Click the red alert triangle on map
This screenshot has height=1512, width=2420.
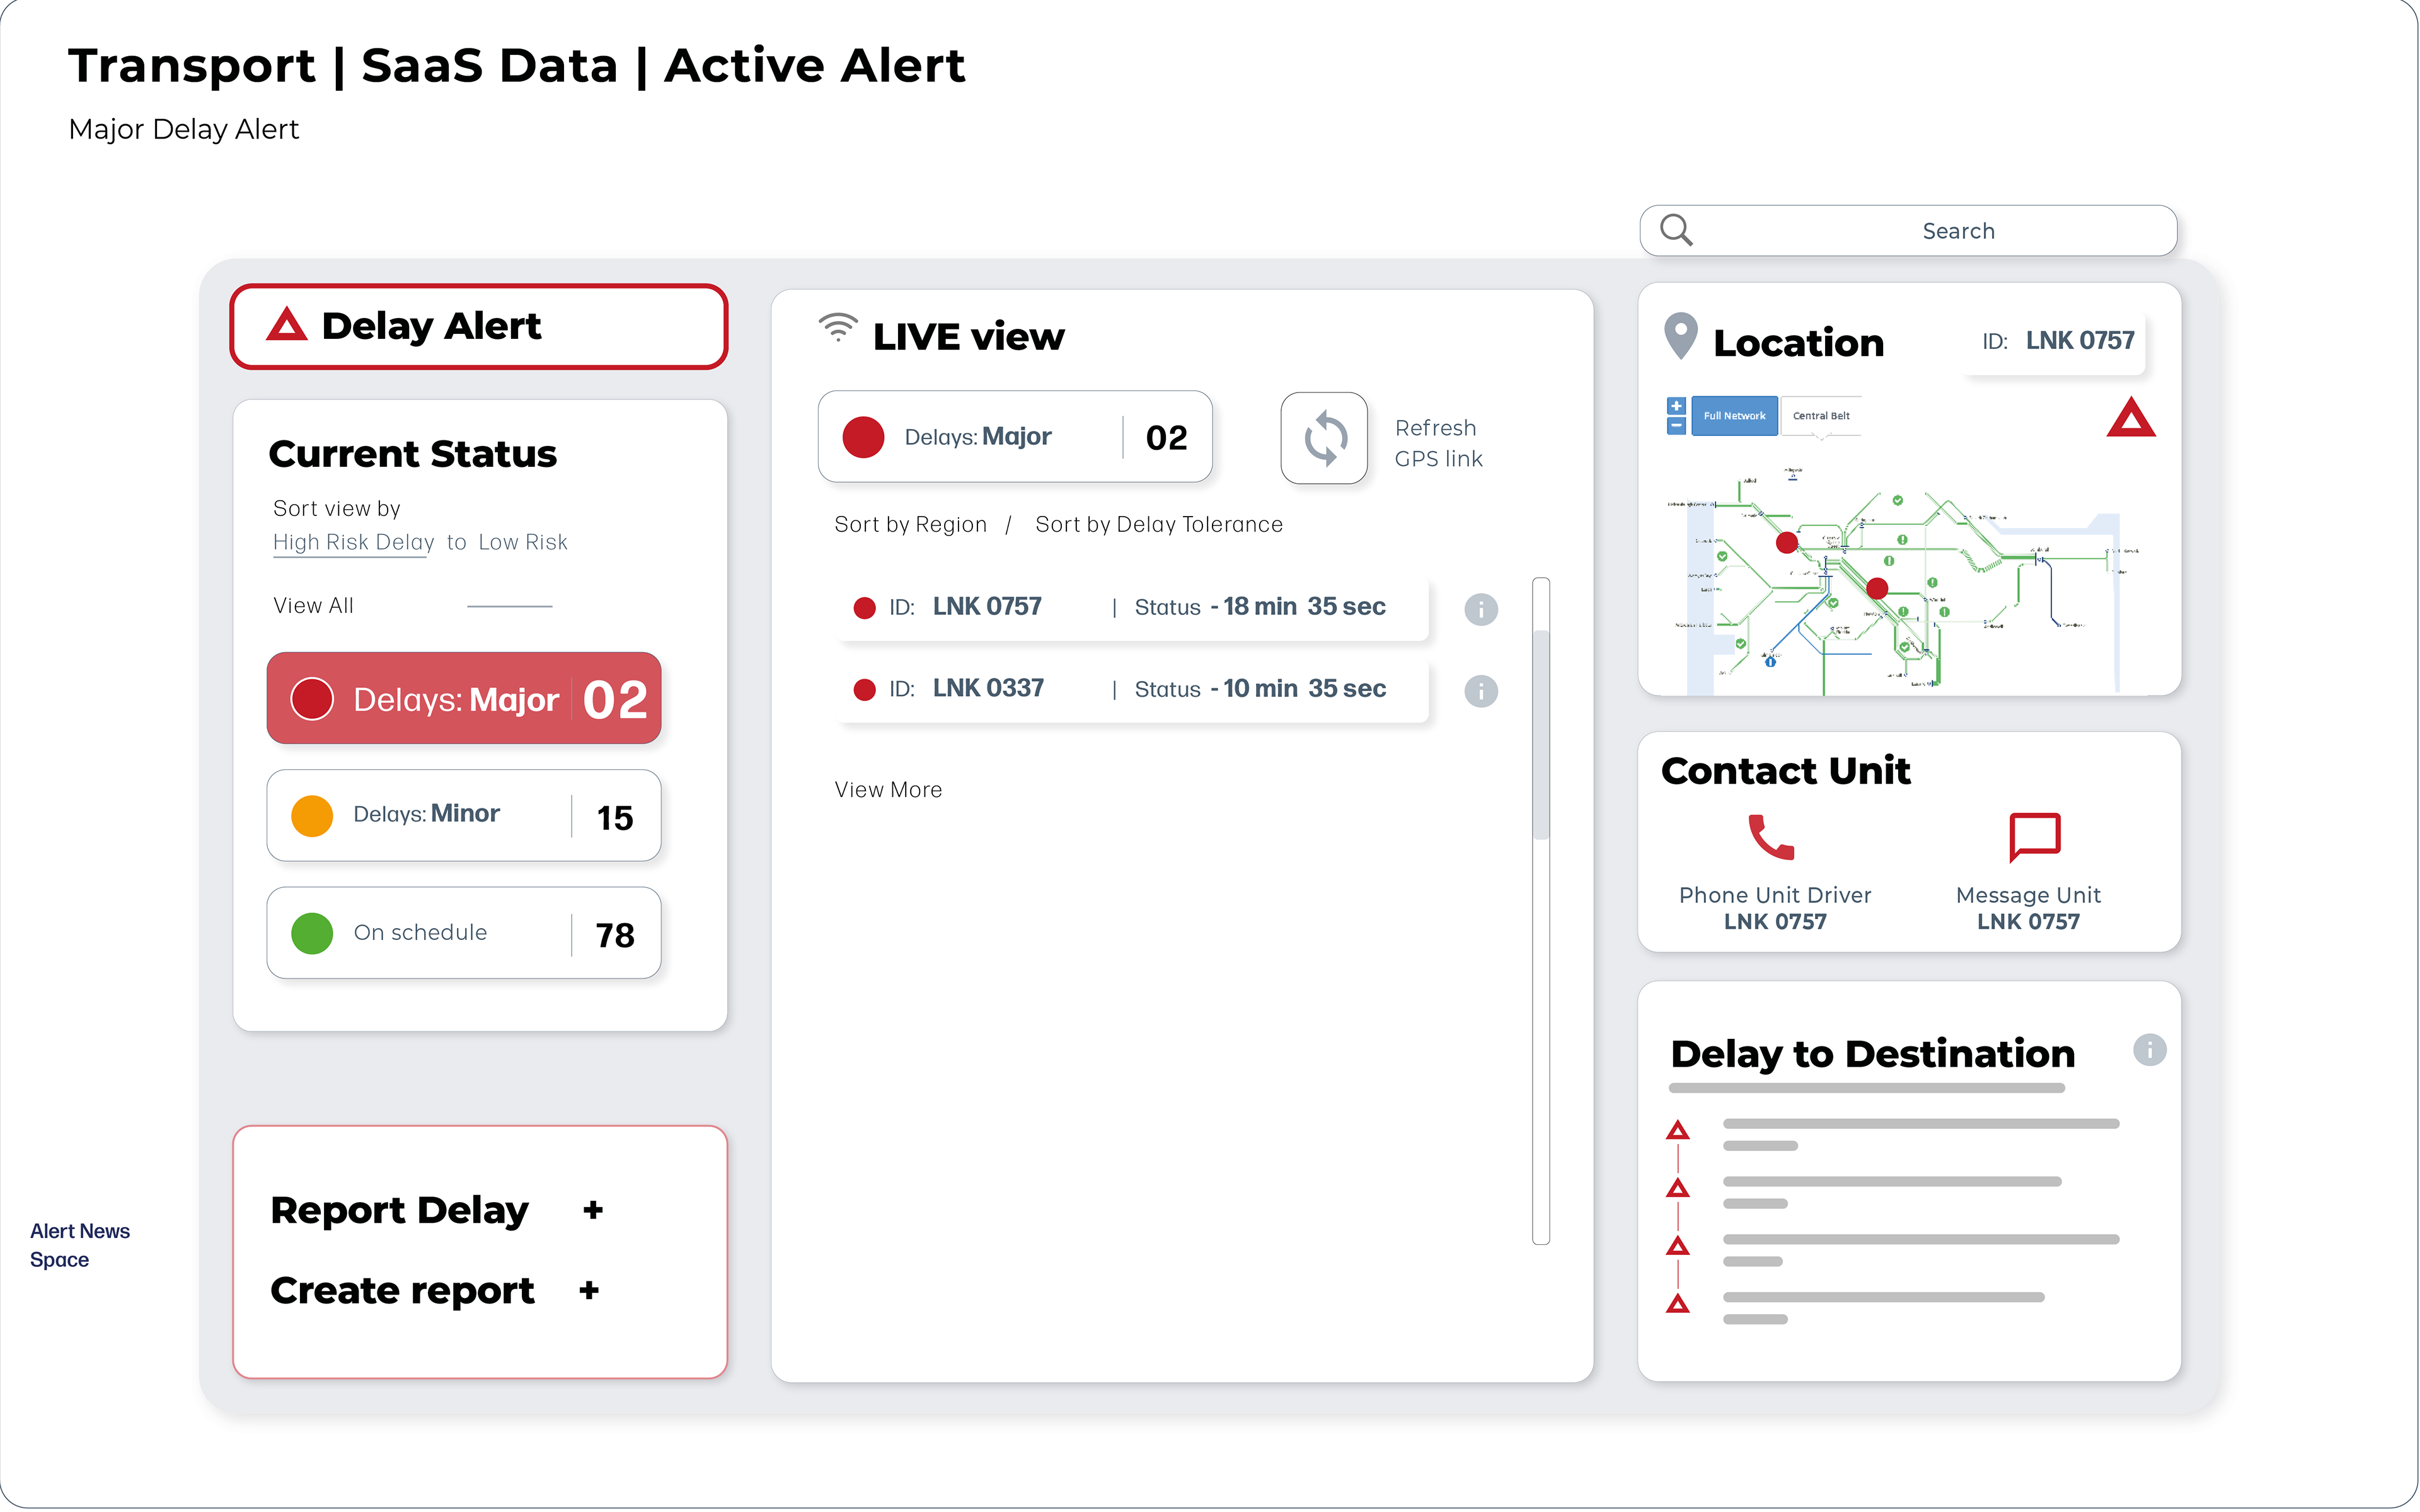pyautogui.click(x=2130, y=419)
